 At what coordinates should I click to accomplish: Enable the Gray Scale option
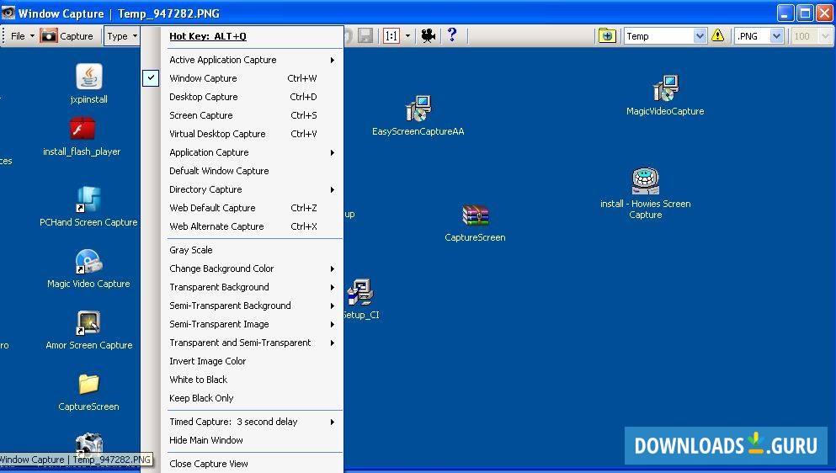pyautogui.click(x=253, y=250)
